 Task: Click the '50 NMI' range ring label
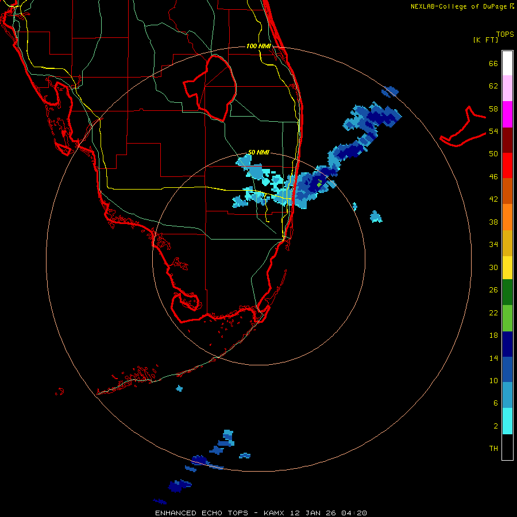(x=259, y=152)
